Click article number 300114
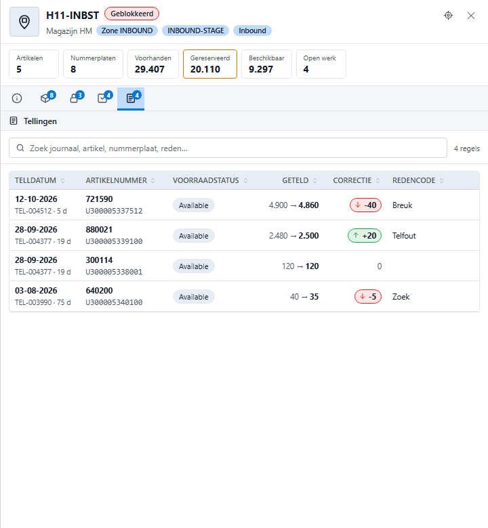The image size is (488, 528). [x=99, y=260]
